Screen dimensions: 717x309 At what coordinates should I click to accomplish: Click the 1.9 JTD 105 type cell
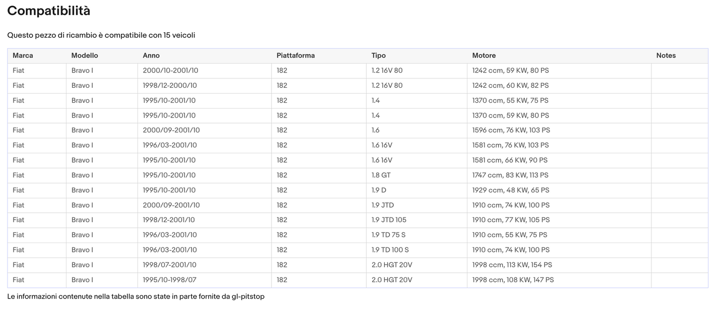pos(389,220)
